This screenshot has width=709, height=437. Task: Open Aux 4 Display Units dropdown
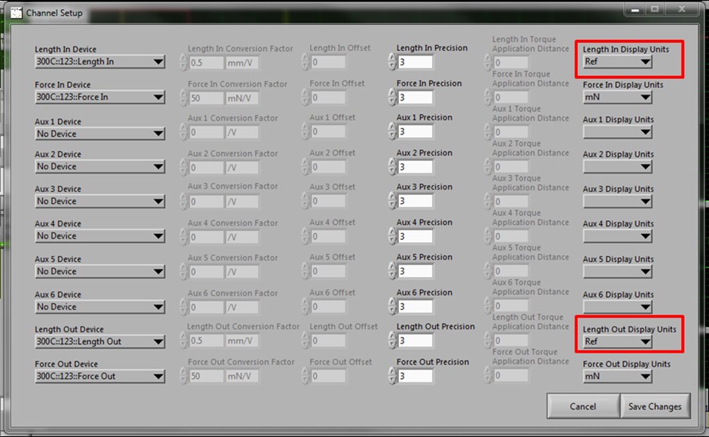coord(617,236)
